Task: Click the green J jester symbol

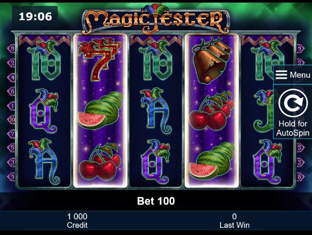Action: [x=263, y=111]
